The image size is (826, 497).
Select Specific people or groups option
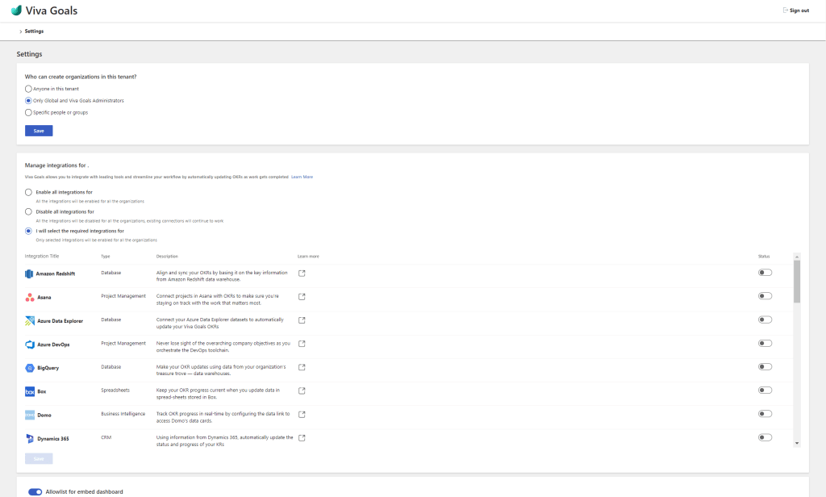(x=29, y=112)
